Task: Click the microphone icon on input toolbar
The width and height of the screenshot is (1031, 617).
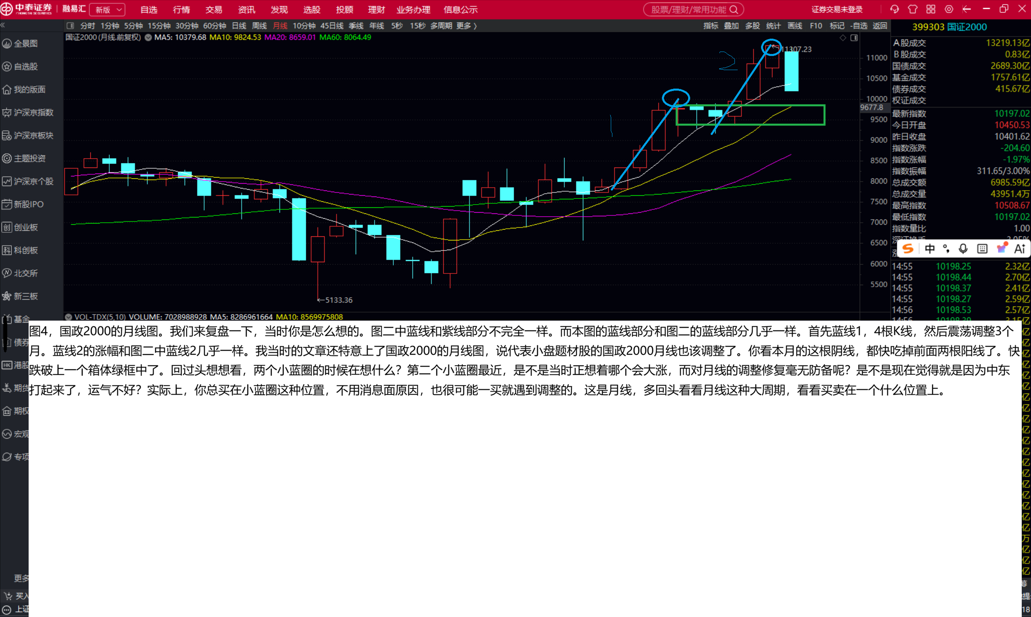Action: 963,248
